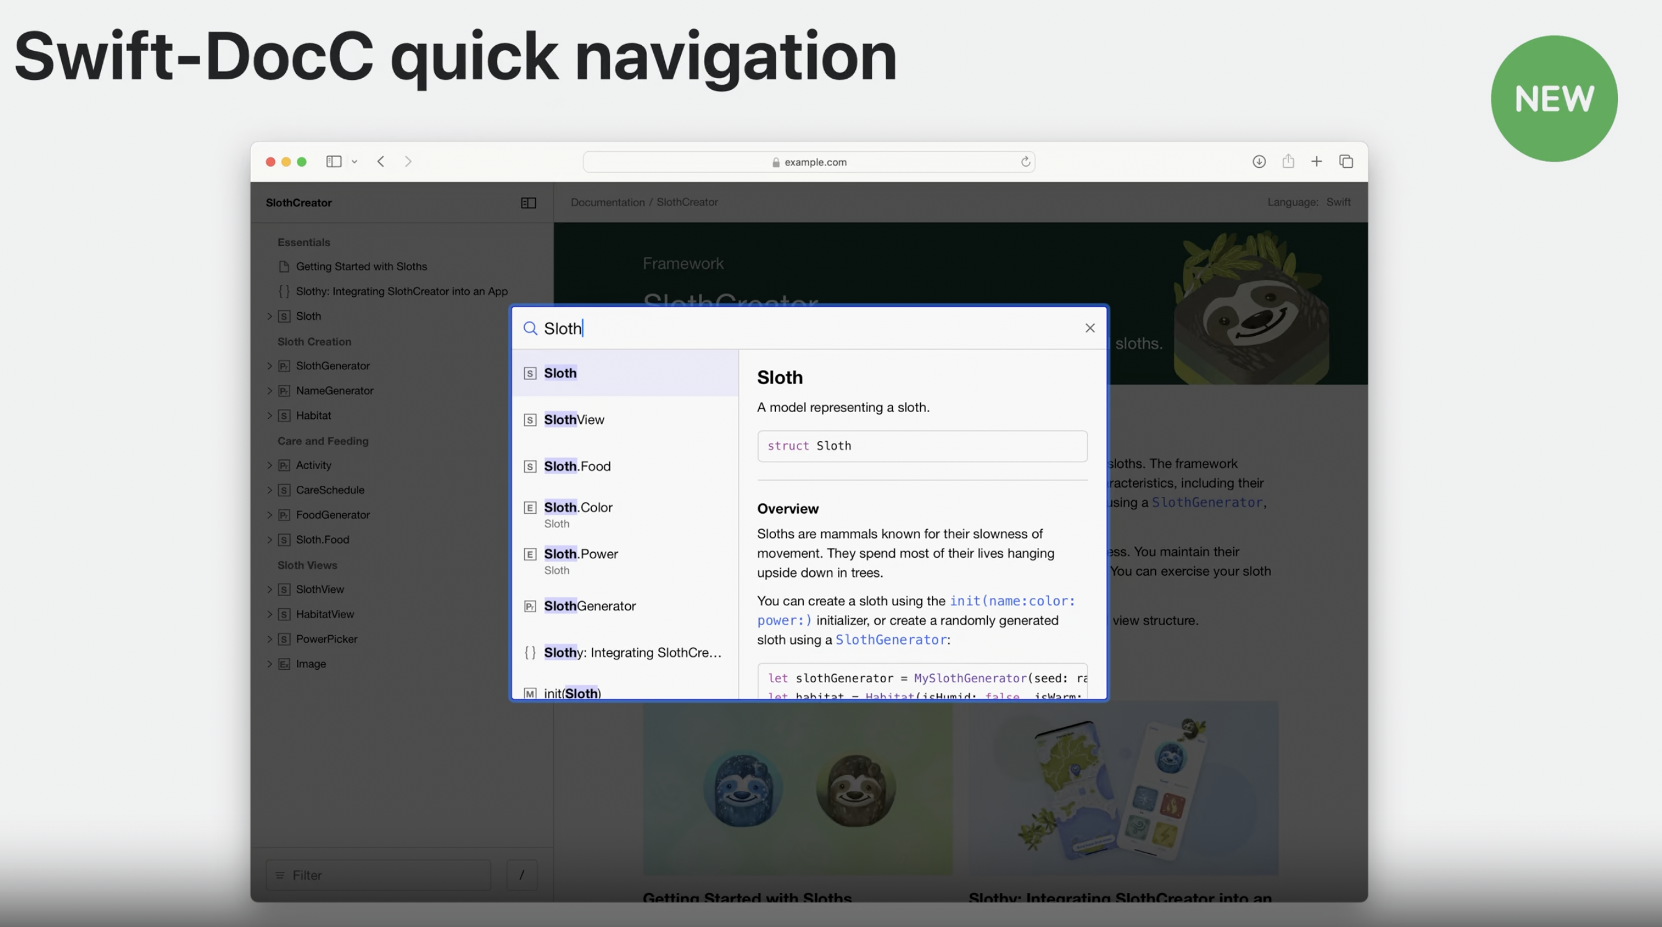Open a new tab with plus icon
This screenshot has width=1662, height=927.
pyautogui.click(x=1317, y=161)
